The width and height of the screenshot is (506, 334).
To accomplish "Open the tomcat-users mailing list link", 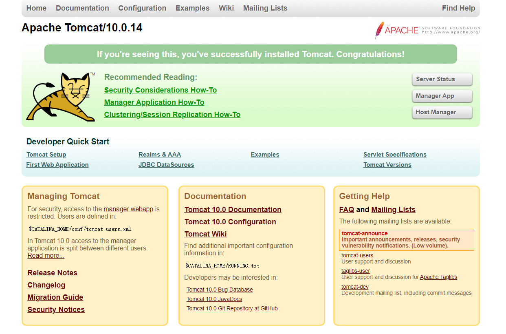I will coord(357,255).
